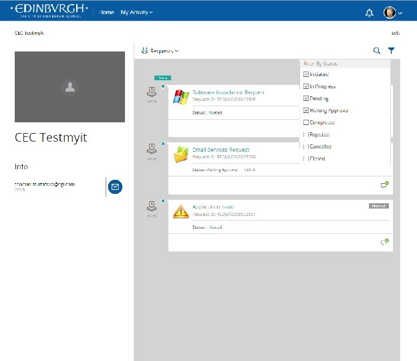Click the comment icon on Application Issue
Image resolution: width=417 pixels, height=361 pixels.
pos(384,242)
